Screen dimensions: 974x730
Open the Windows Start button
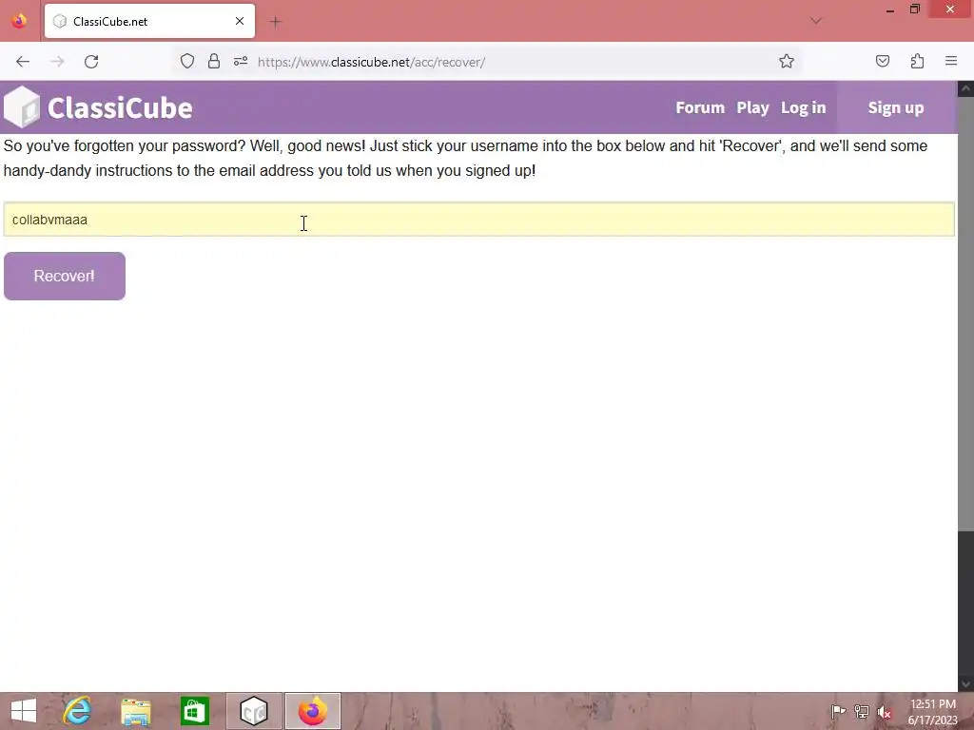click(x=24, y=711)
